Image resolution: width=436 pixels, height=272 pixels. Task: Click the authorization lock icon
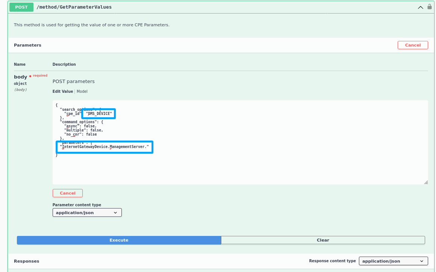point(429,7)
